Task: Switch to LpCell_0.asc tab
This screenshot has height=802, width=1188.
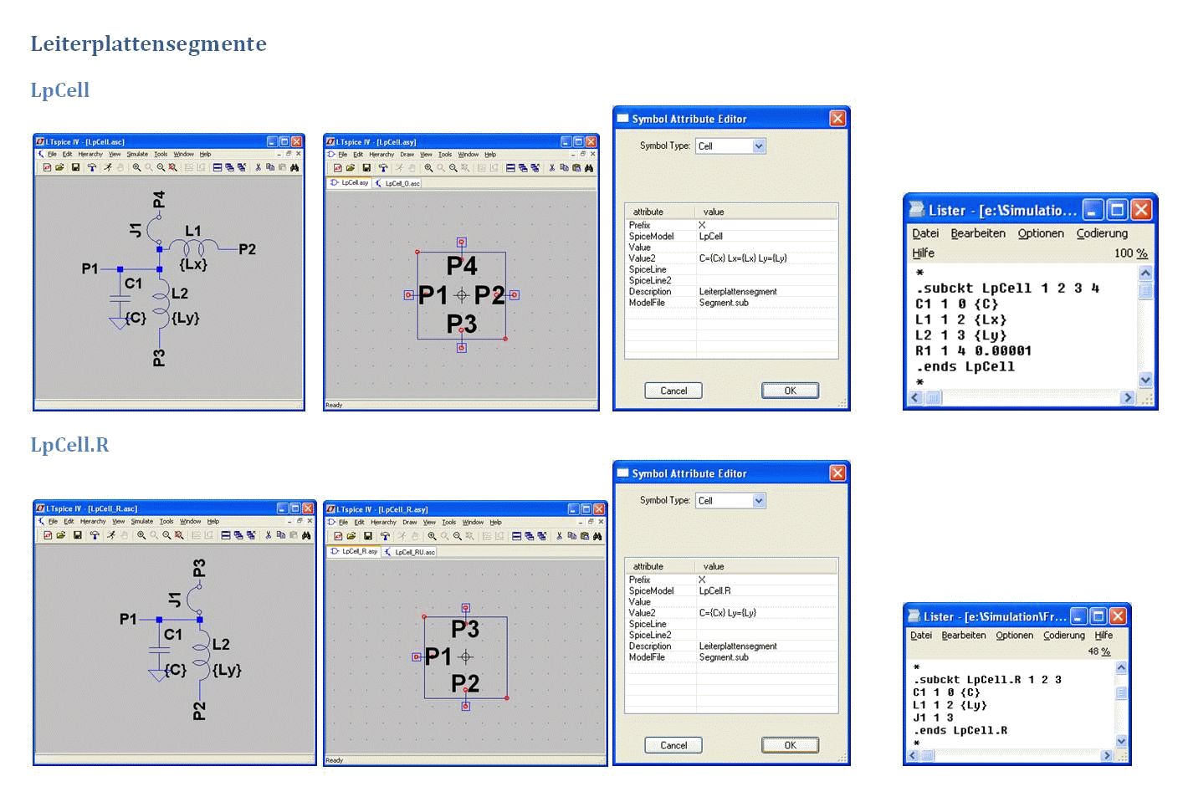Action: click(398, 183)
